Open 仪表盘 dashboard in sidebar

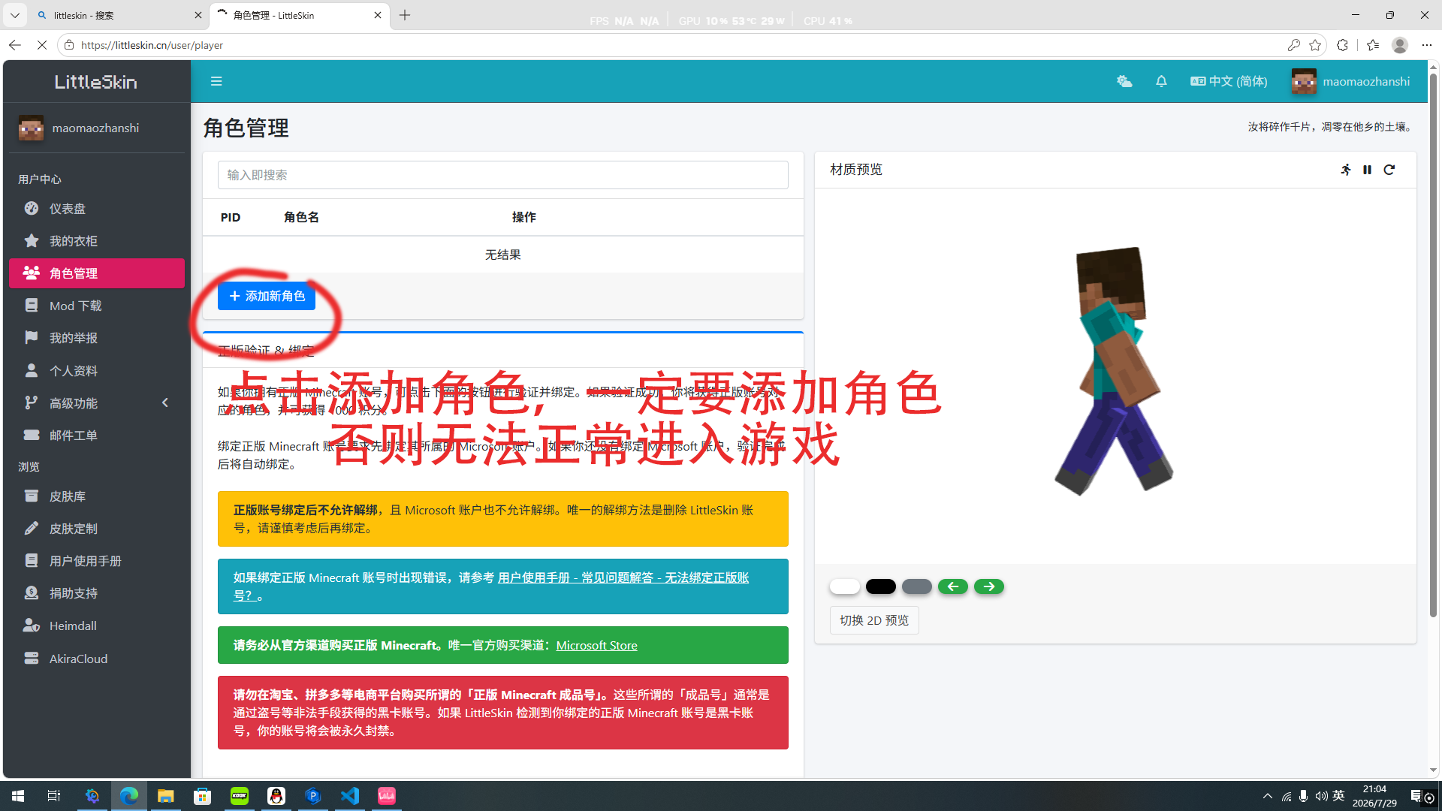[97, 209]
